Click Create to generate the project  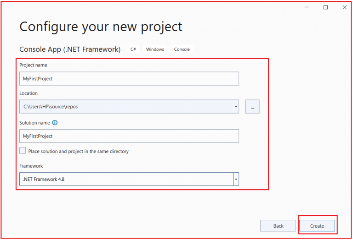[x=317, y=226]
